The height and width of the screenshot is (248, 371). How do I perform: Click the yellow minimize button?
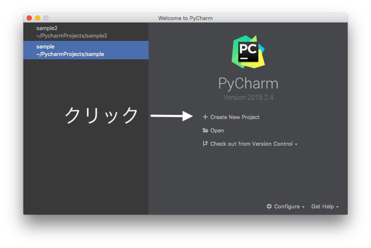(x=37, y=18)
